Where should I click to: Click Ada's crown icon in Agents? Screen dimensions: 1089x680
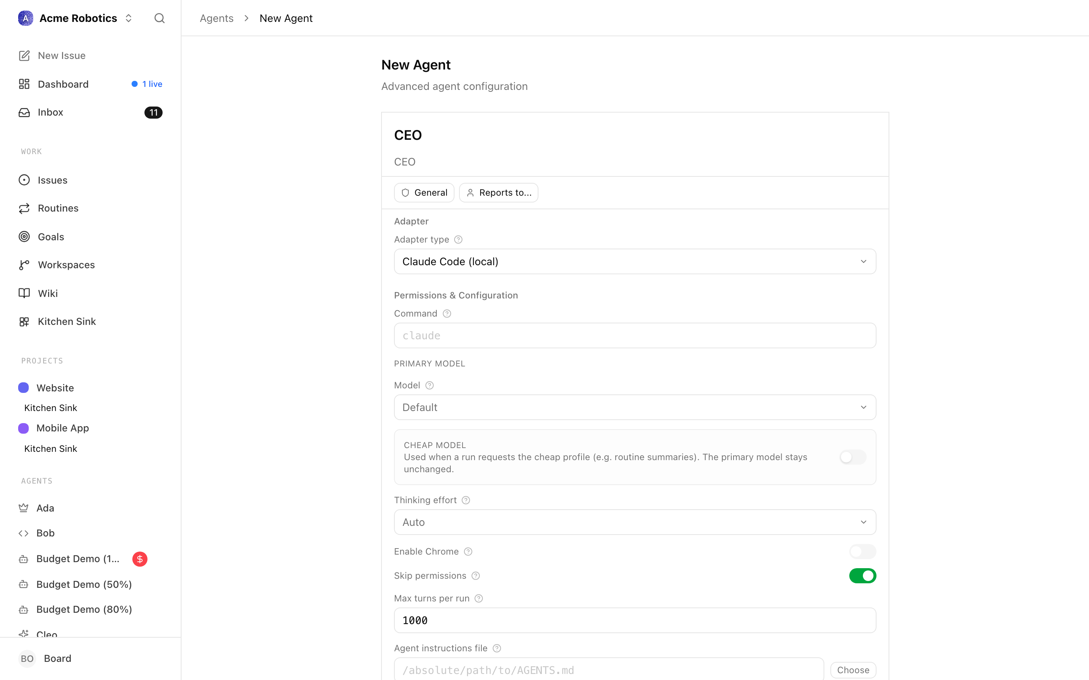click(x=23, y=508)
